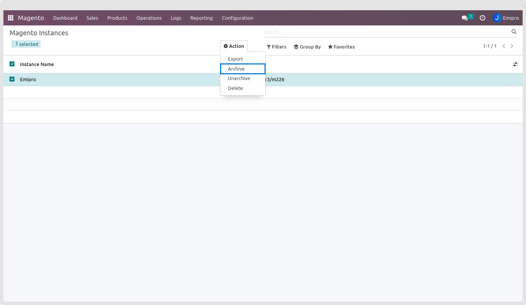Screen dimensions: 526x305
Task: Sort by the Instance Name column header
Action: [x=37, y=64]
